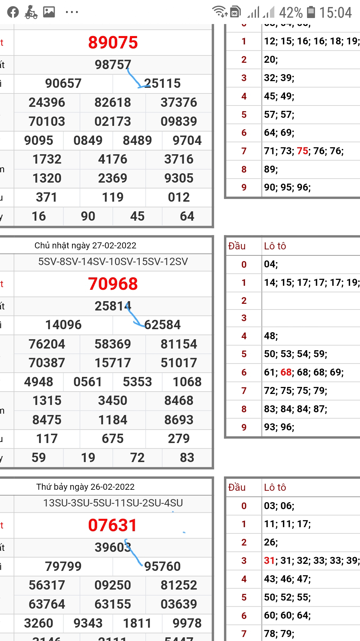Tap loto row "60; 60; 64;"

(287, 616)
